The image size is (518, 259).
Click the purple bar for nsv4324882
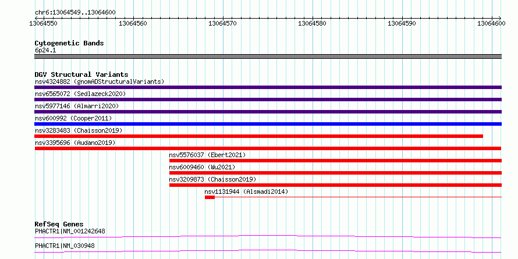[x=268, y=87]
